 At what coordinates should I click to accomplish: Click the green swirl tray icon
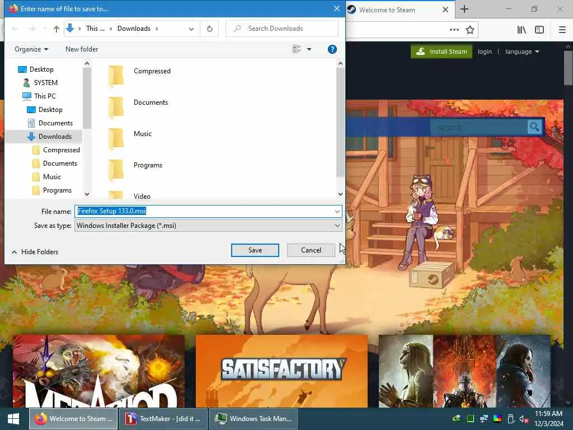[x=457, y=419]
